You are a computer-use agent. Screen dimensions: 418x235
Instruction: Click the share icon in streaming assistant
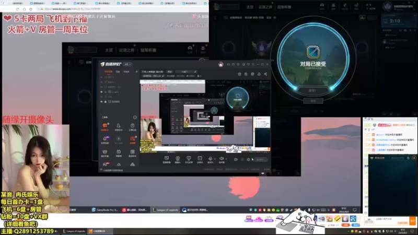(x=265, y=74)
